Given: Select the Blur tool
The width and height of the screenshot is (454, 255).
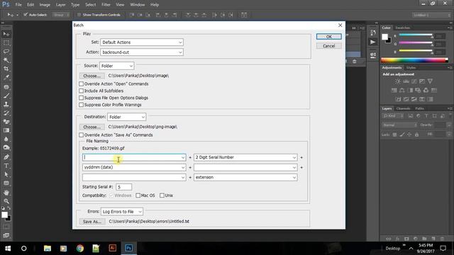Looking at the screenshot, I should coord(6,139).
